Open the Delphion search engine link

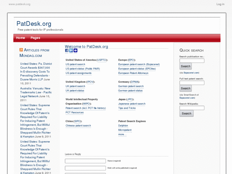click(123, 125)
